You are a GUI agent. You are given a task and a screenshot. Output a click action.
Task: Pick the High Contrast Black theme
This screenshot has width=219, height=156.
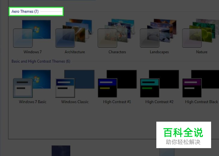click(x=201, y=84)
